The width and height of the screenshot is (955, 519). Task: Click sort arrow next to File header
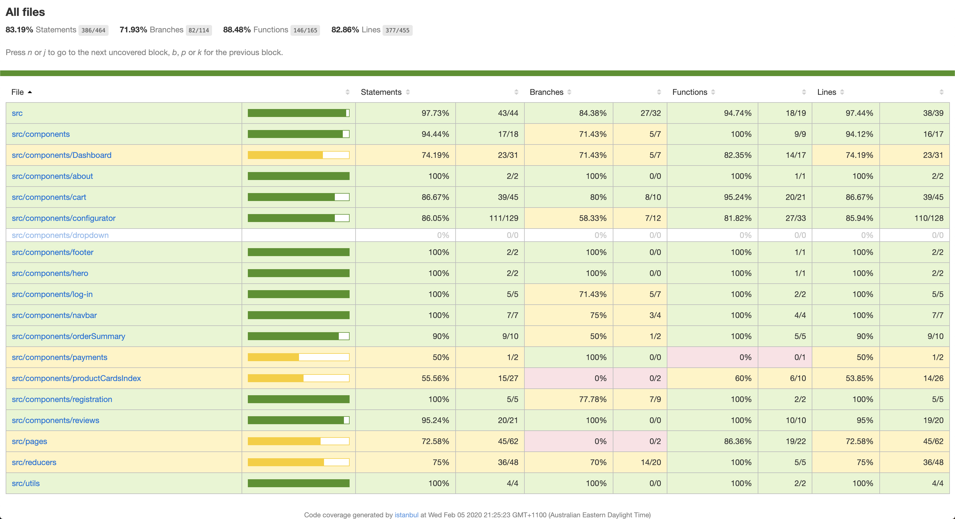[30, 92]
